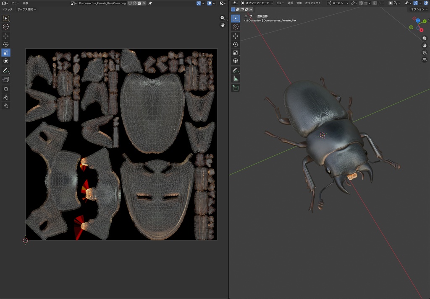Select the Add Cube tool in the 3D viewport

[x=235, y=88]
